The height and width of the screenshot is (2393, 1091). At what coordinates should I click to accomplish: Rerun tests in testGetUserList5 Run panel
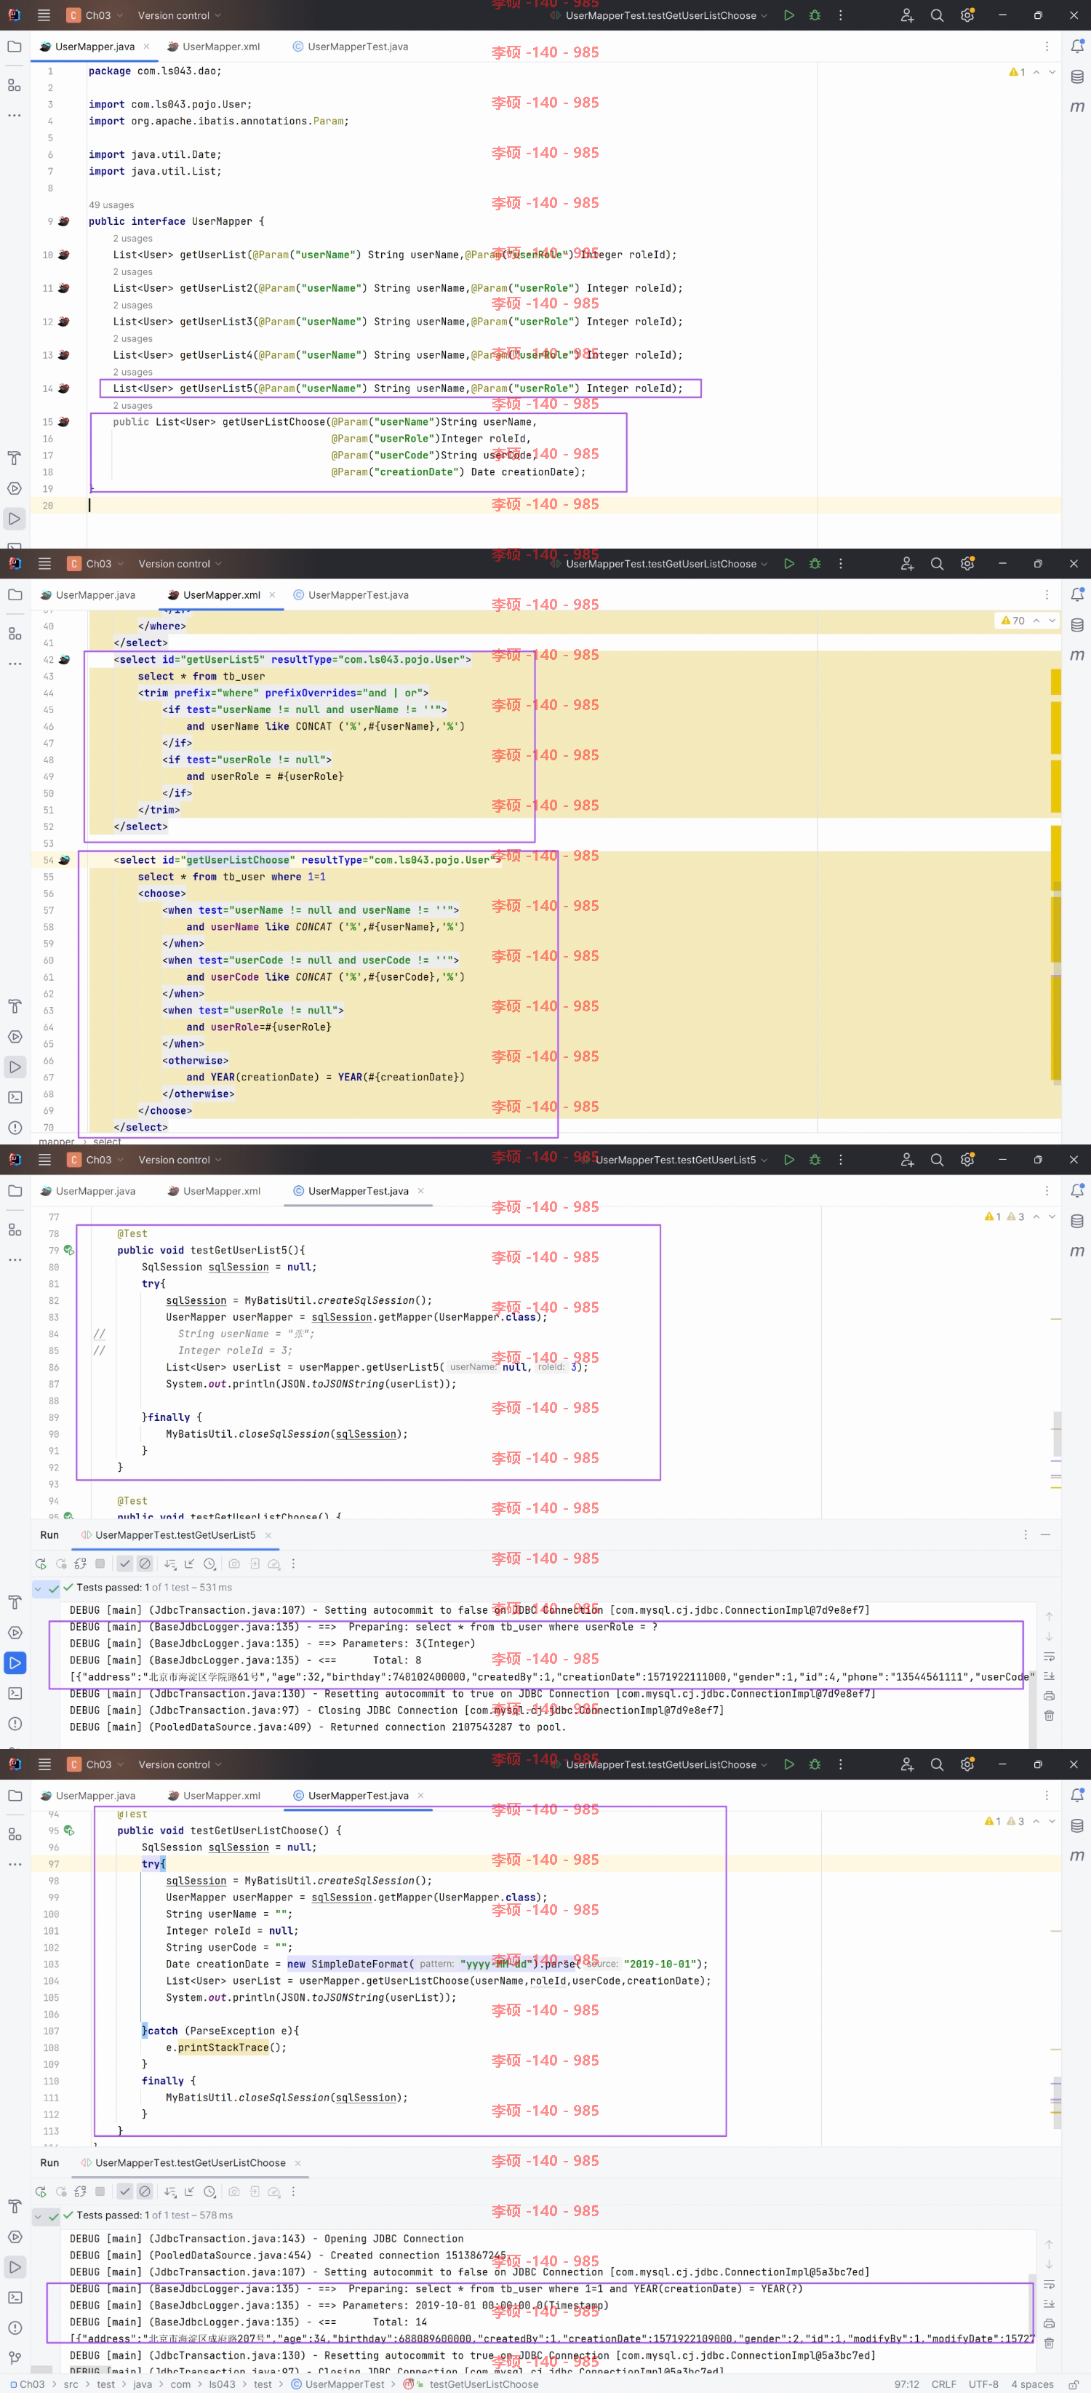pos(41,1564)
